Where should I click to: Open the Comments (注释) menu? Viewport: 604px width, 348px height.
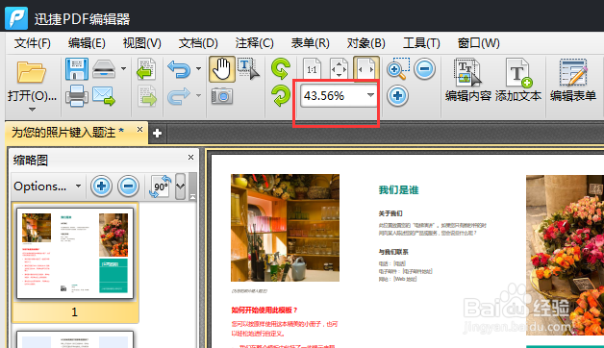coord(254,43)
